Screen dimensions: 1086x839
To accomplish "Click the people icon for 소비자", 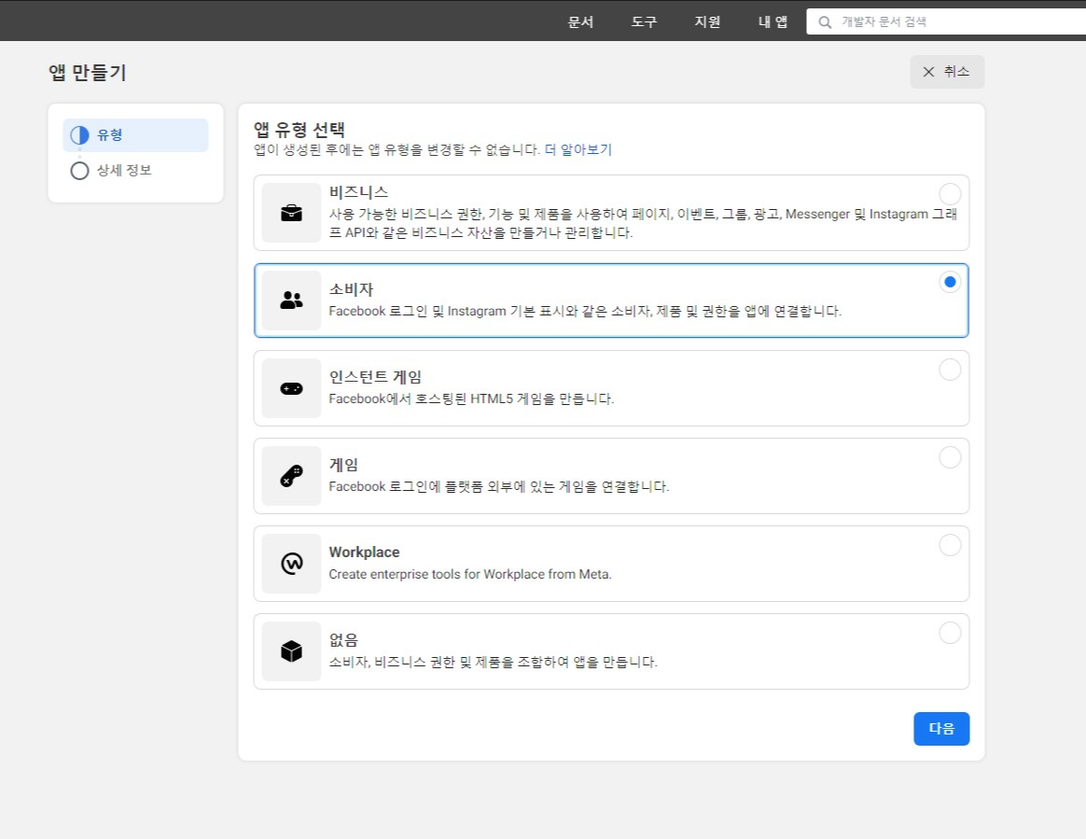I will (x=292, y=300).
